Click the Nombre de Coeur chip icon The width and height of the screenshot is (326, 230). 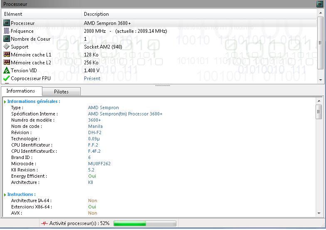(7, 39)
